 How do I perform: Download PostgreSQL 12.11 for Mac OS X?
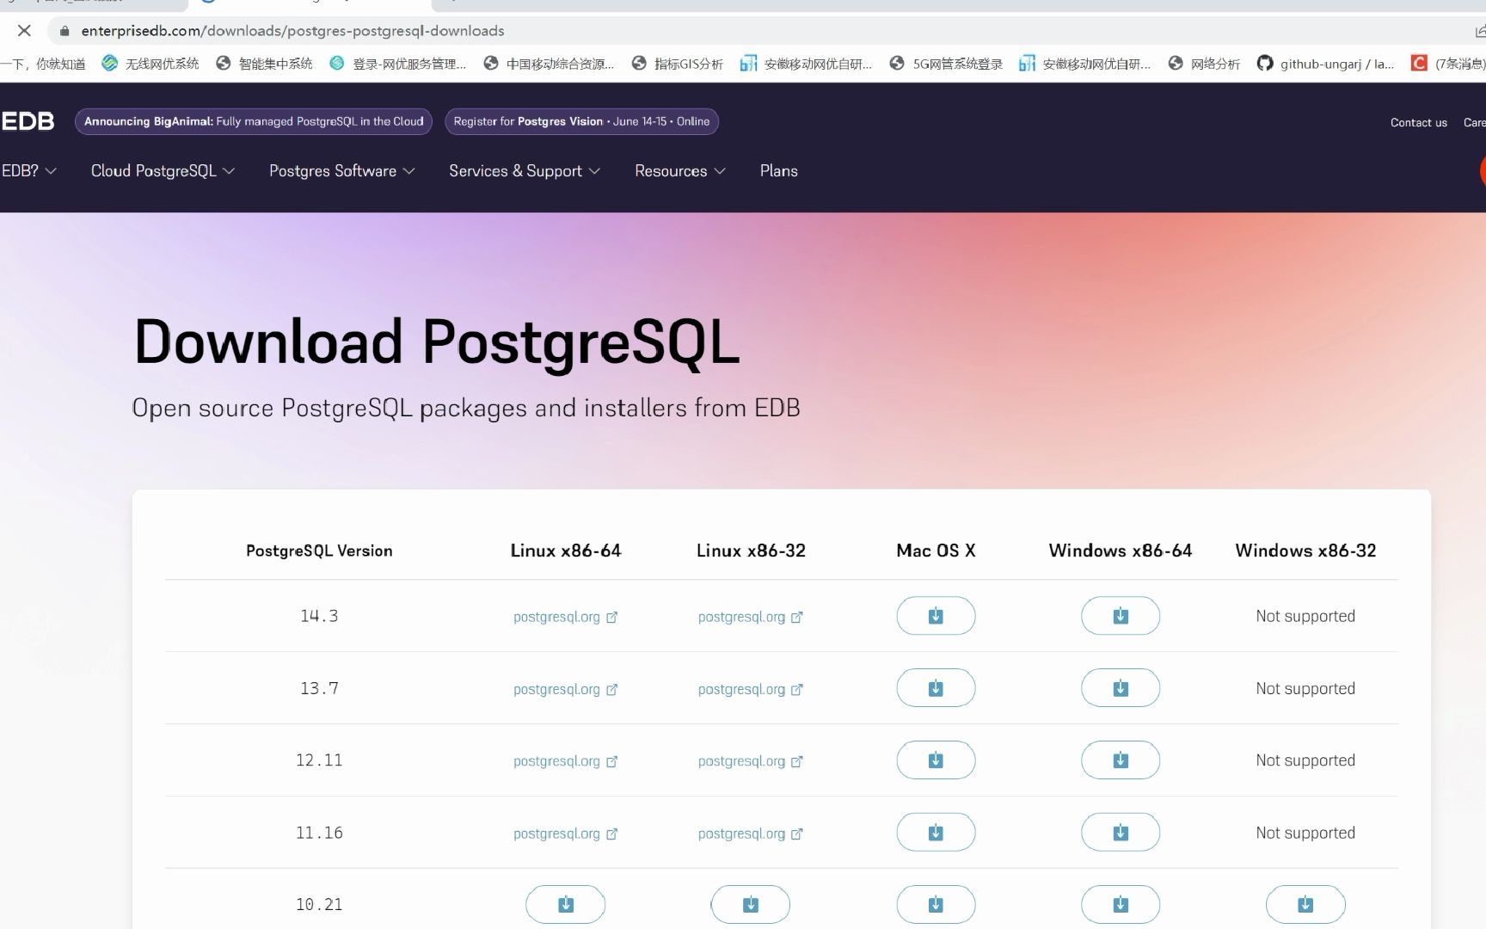[x=936, y=760]
